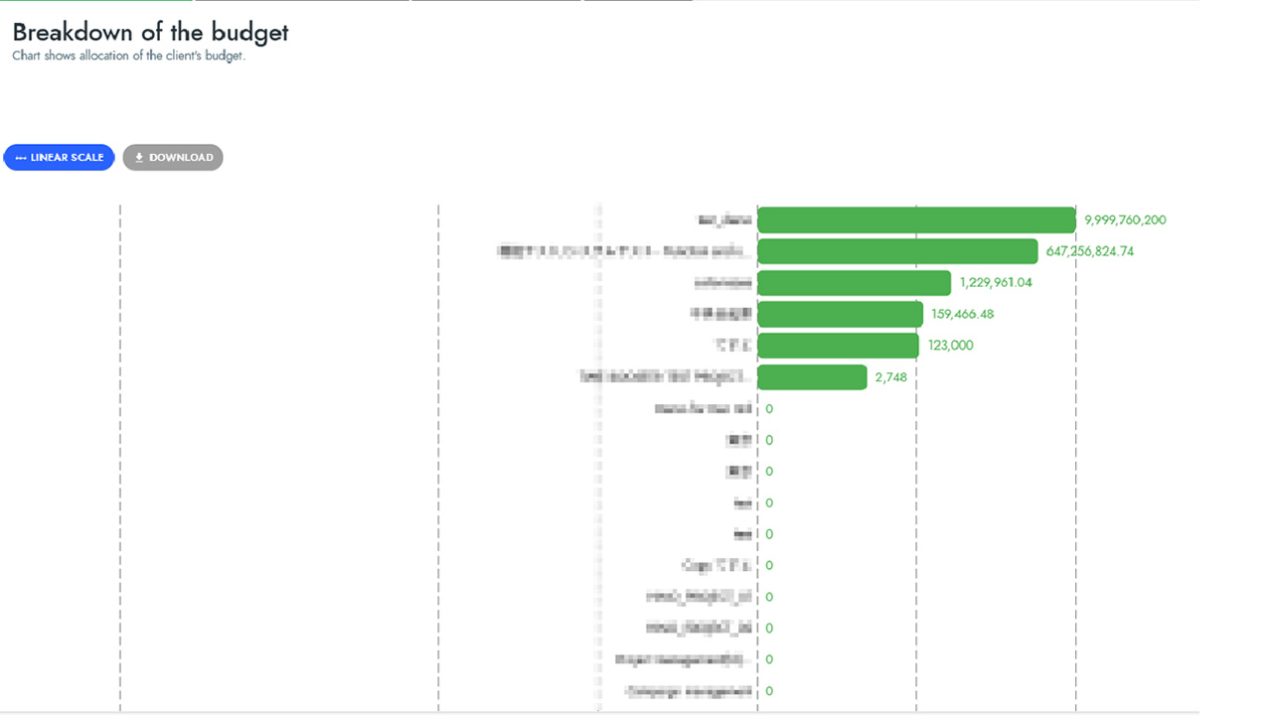Pick the bar with value 159,466.48
1272x715 pixels.
[x=840, y=315]
